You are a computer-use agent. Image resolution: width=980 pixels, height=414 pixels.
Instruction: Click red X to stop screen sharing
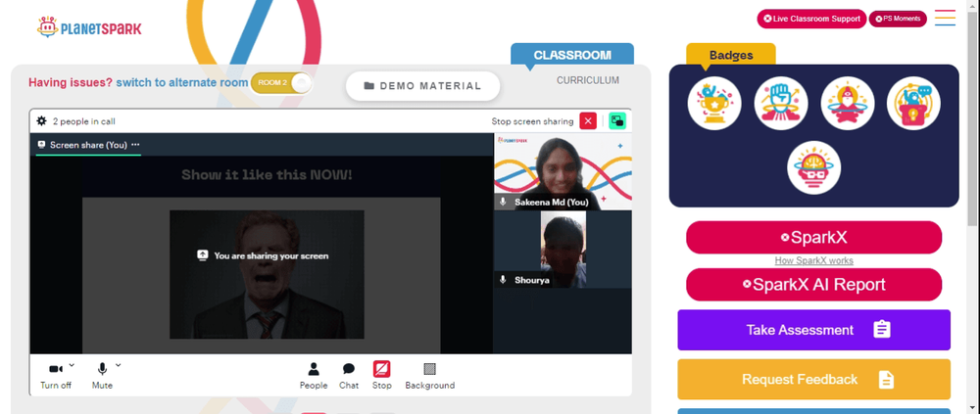[588, 121]
